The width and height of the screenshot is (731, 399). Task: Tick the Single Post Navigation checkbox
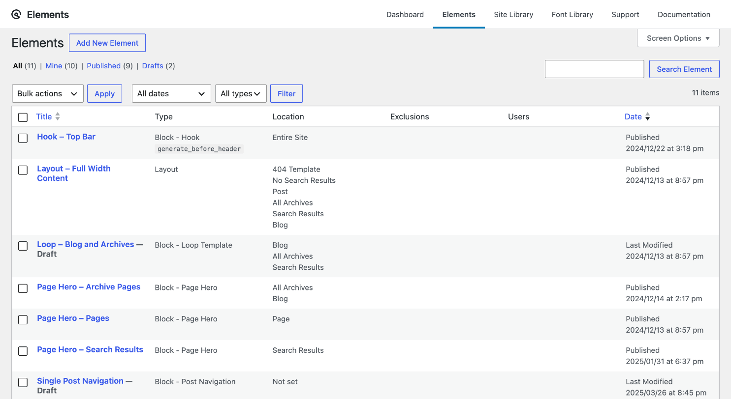click(x=23, y=382)
